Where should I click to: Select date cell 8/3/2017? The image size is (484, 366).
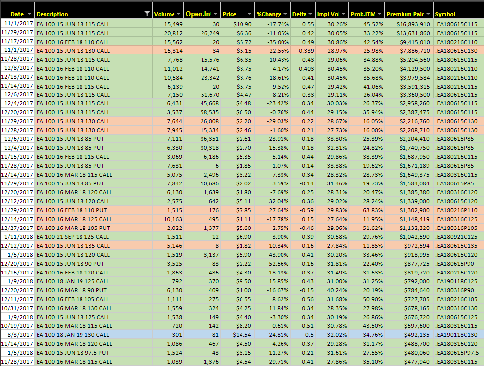pos(18,335)
